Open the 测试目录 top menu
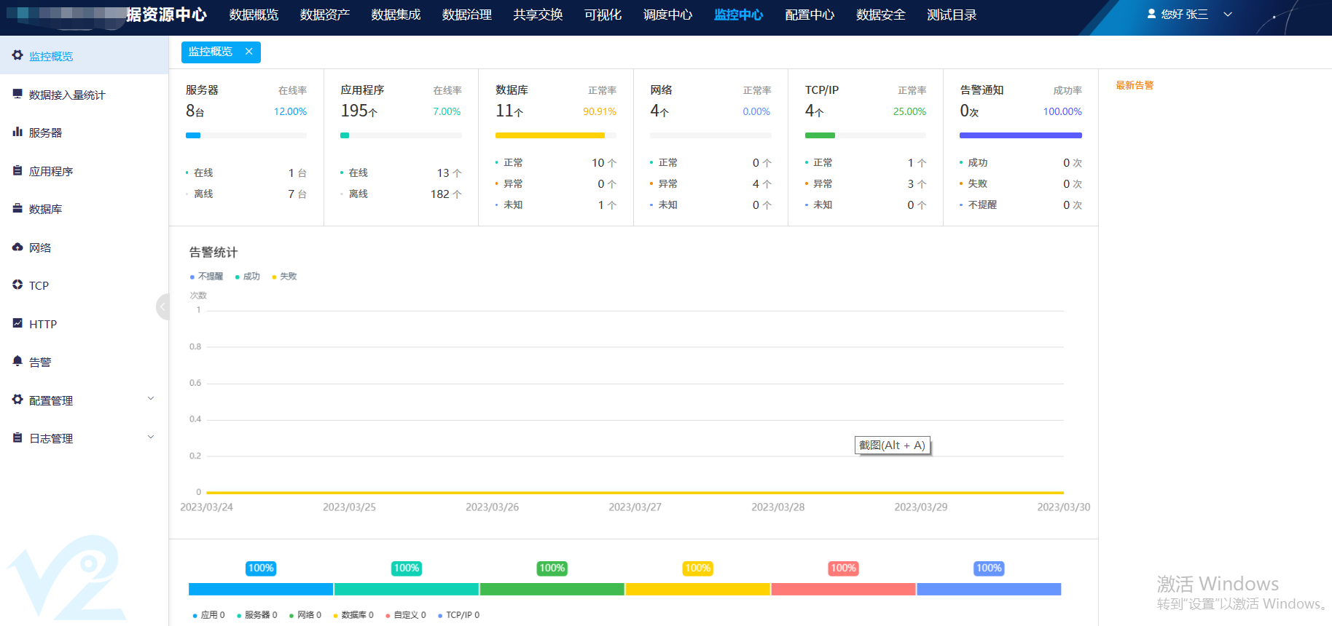 click(952, 15)
